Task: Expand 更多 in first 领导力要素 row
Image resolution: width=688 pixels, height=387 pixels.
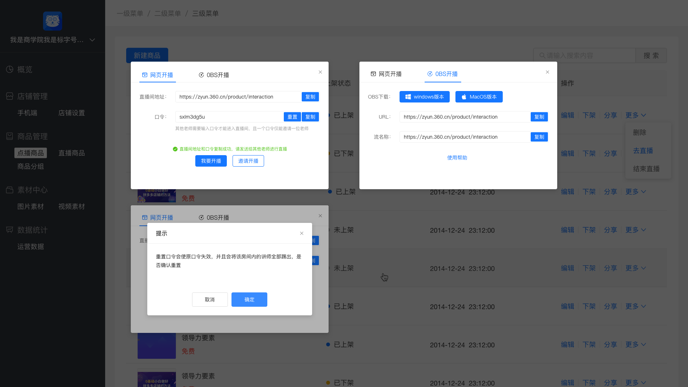Action: tap(636, 344)
